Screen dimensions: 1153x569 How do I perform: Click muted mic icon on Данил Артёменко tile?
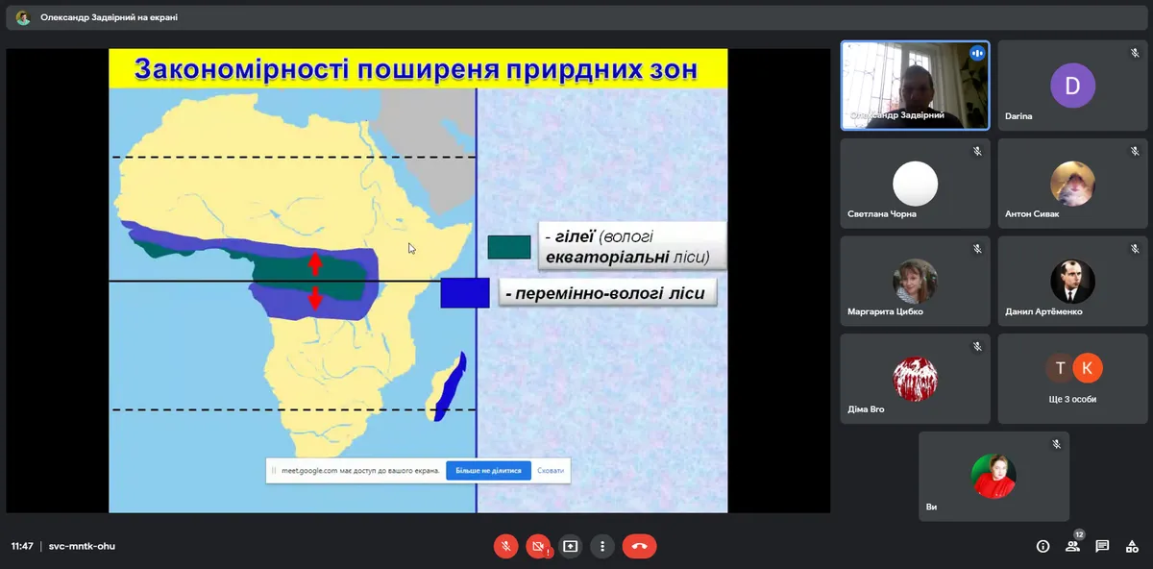coord(1135,249)
